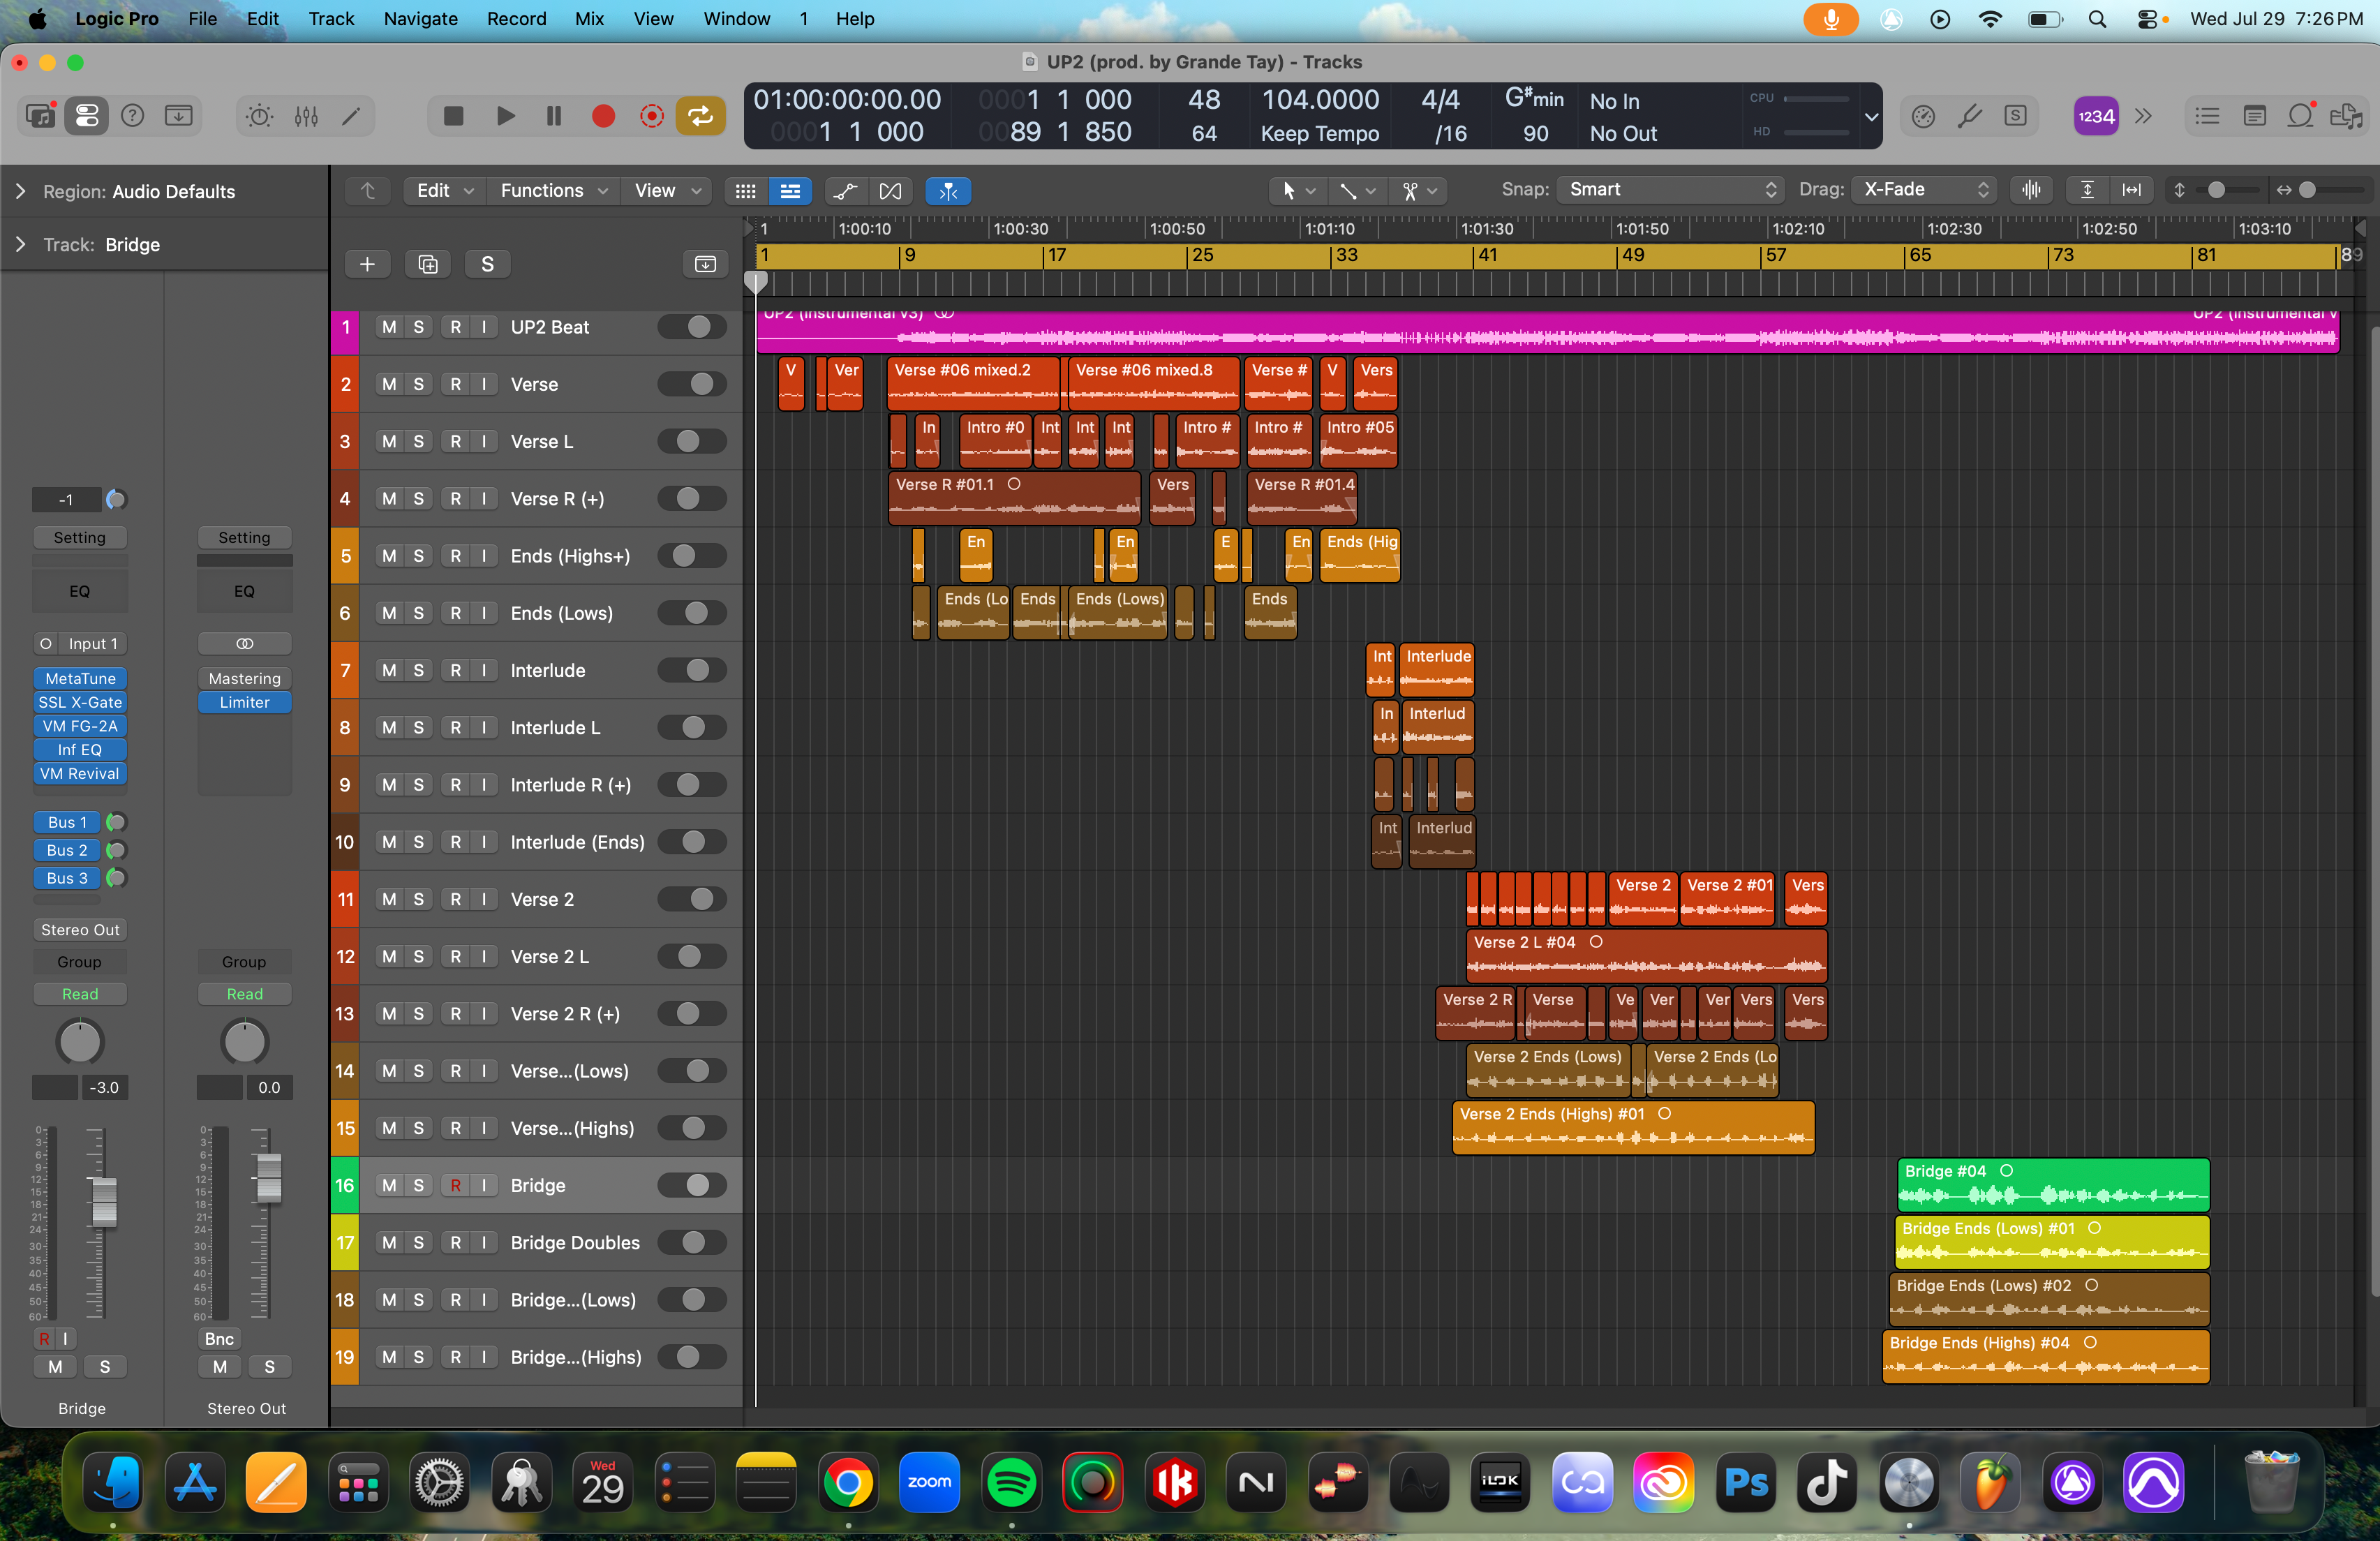Open the media Browsers panel
This screenshot has width=2380, height=1541.
click(x=2346, y=116)
